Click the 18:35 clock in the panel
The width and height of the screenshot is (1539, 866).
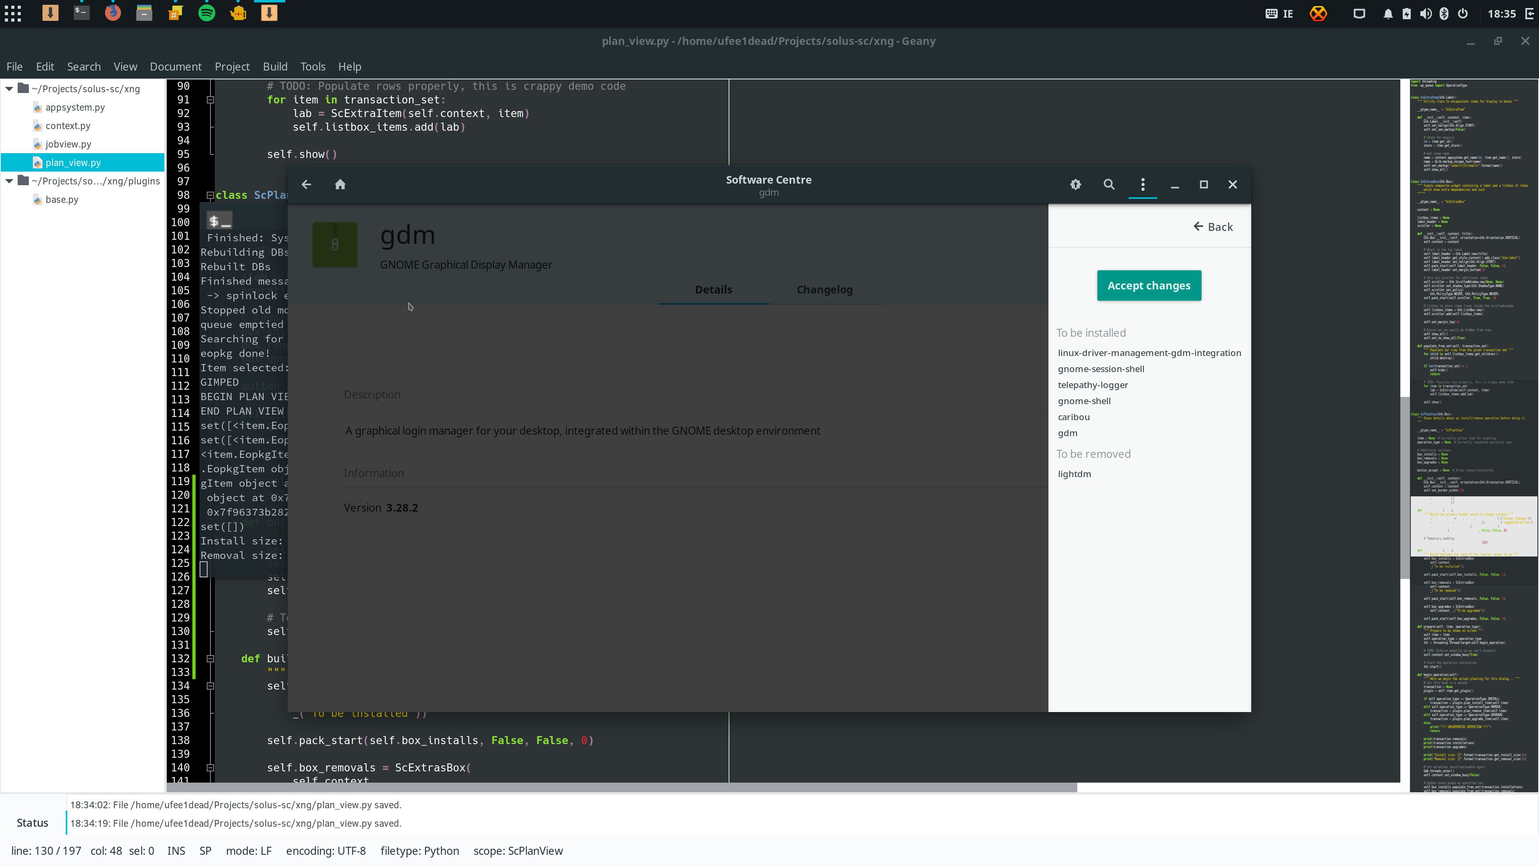(x=1501, y=14)
